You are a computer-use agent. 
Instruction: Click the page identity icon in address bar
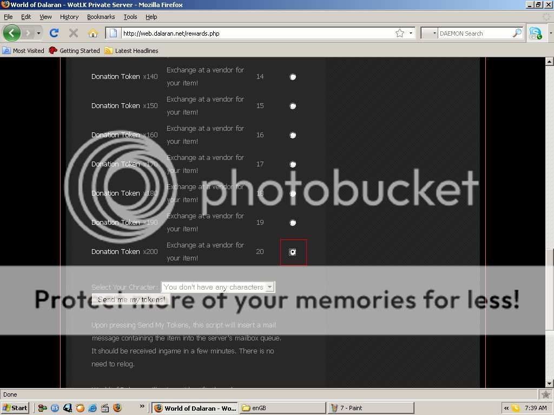[113, 33]
